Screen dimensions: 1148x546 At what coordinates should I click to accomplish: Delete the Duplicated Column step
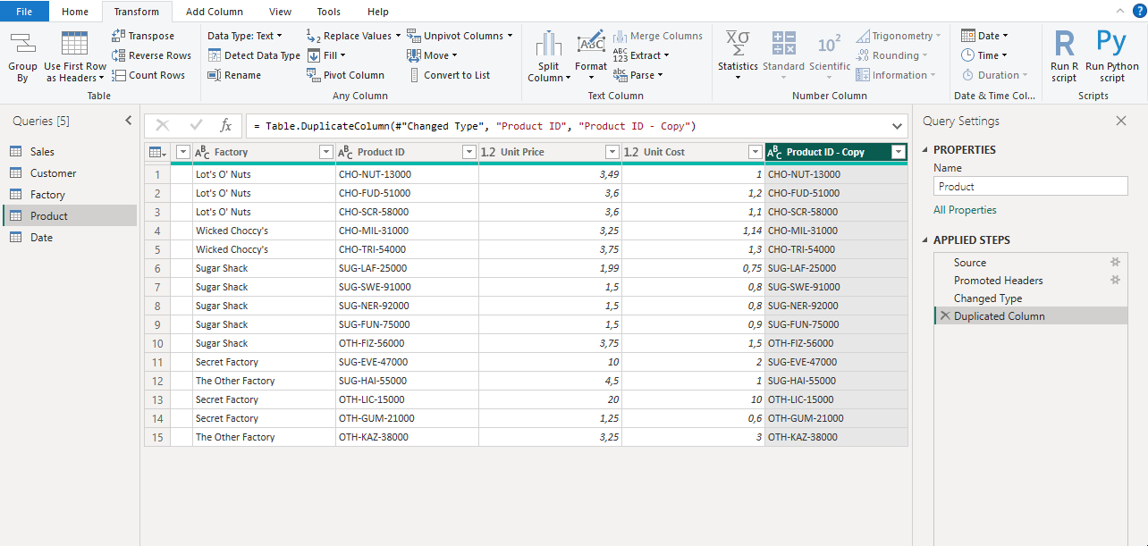pyautogui.click(x=945, y=316)
